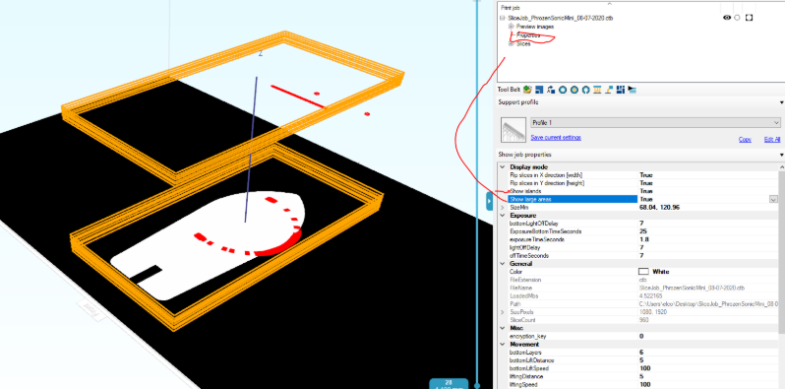This screenshot has height=389, width=785.
Task: Click the last Tool Belt arrow icon
Action: (x=633, y=90)
